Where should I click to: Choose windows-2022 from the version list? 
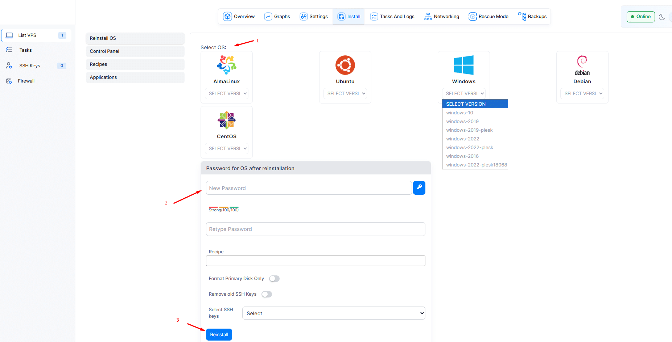(x=463, y=139)
